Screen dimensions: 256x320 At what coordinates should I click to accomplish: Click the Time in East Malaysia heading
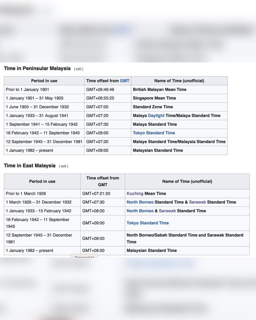coord(30,166)
